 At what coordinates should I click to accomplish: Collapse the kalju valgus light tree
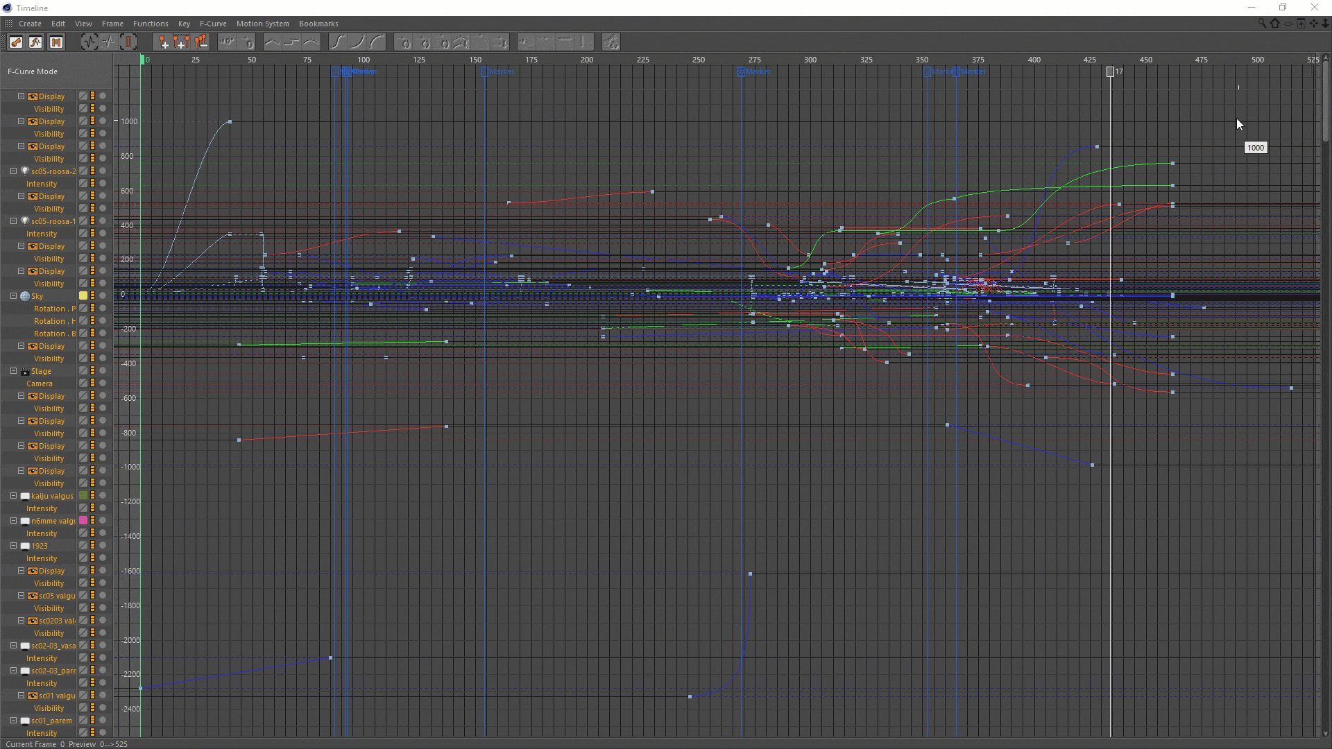(13, 496)
